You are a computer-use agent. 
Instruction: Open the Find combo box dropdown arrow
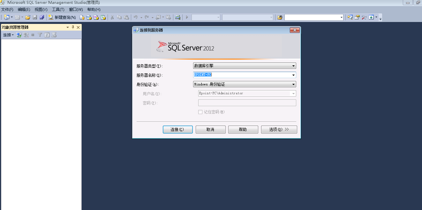point(342,17)
